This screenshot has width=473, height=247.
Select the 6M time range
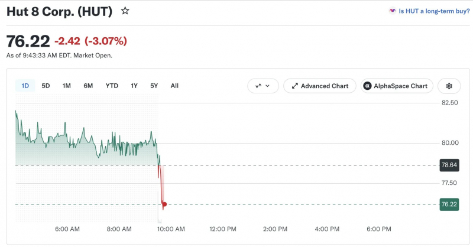click(88, 86)
